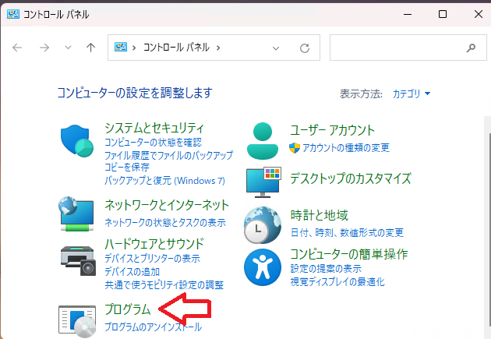
Task: Click the Hardware and Sound printer icon
Action: [x=76, y=258]
